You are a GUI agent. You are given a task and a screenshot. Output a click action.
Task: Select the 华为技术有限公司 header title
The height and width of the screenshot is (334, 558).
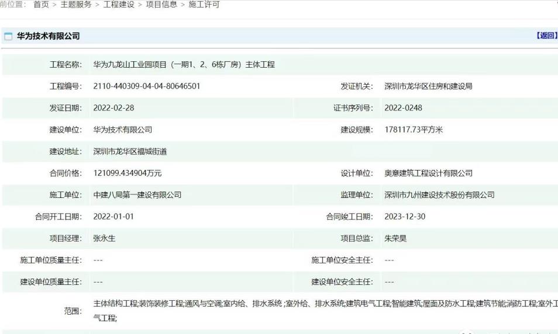click(48, 36)
